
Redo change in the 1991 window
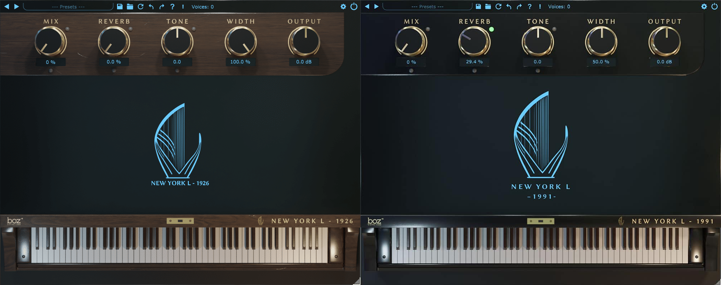519,6
